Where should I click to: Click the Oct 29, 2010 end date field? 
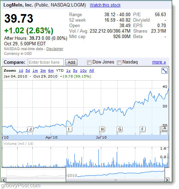point(45,76)
